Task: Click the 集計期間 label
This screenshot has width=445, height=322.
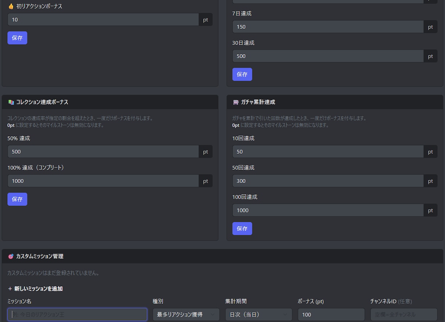Action: click(x=236, y=301)
